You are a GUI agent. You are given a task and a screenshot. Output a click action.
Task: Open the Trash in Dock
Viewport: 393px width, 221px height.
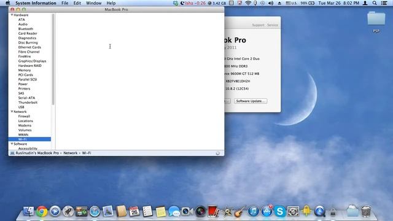[366, 211]
